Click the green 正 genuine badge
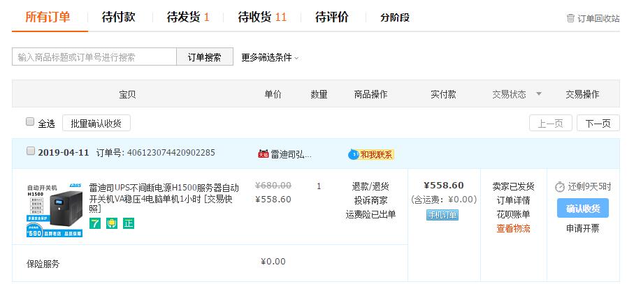 [x=129, y=223]
